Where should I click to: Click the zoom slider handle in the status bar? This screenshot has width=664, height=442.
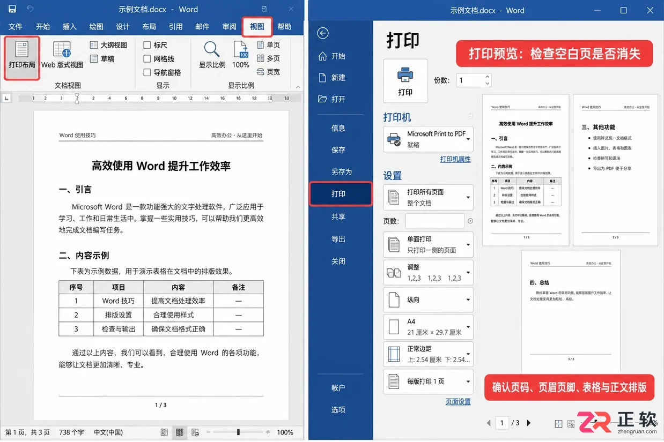[x=238, y=432]
